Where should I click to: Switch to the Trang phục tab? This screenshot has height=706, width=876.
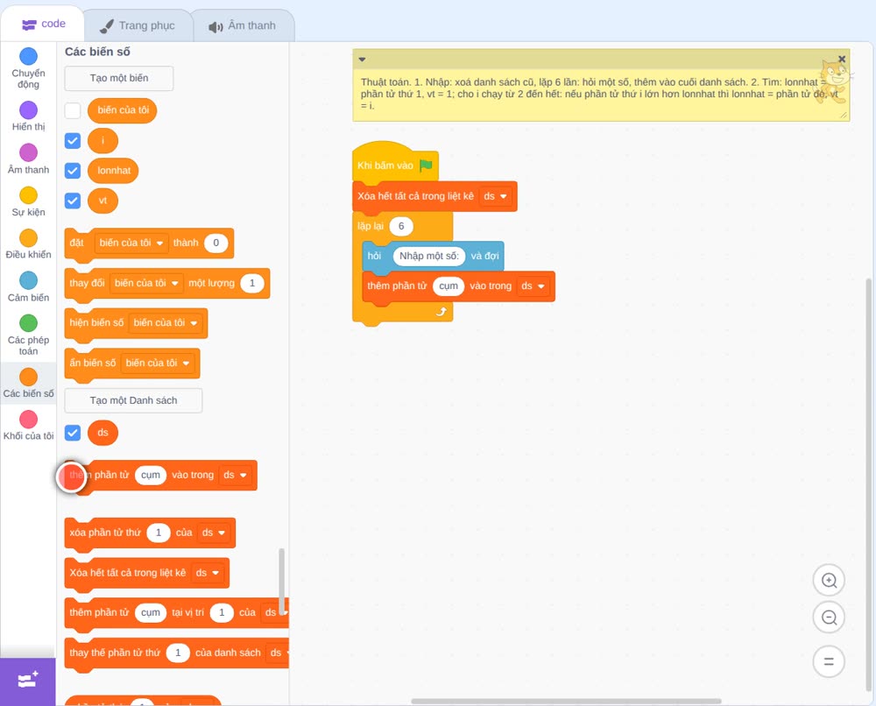[138, 25]
